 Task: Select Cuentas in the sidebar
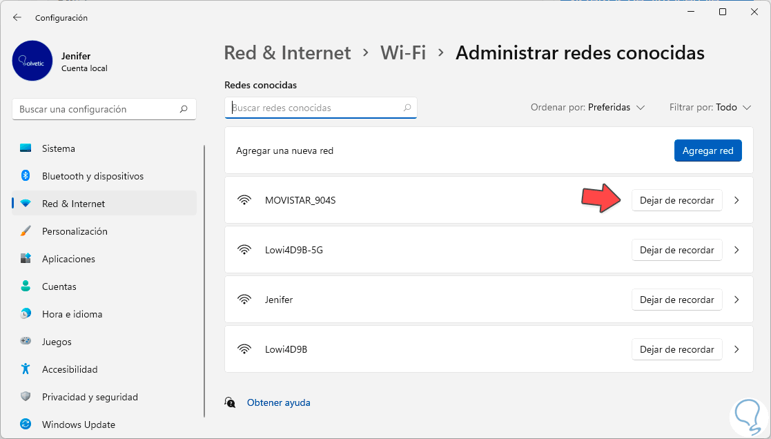(x=59, y=286)
